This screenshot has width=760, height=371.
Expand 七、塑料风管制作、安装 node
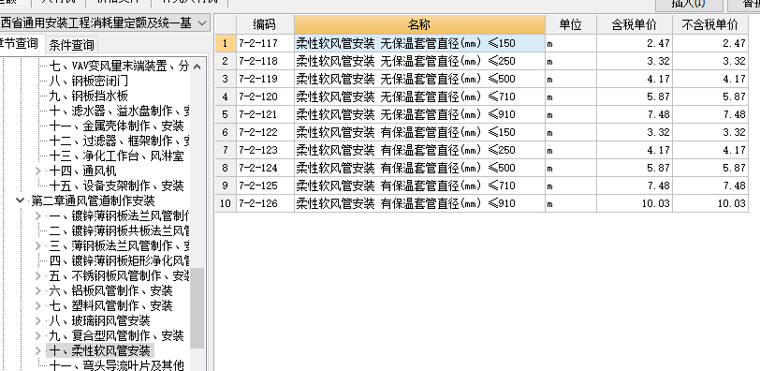38,305
